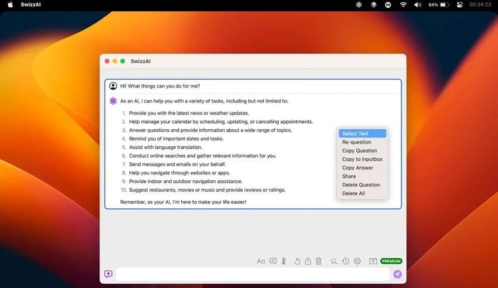498x288 pixels.
Task: Click the chat bubble icon in toolbar
Action: (273, 261)
